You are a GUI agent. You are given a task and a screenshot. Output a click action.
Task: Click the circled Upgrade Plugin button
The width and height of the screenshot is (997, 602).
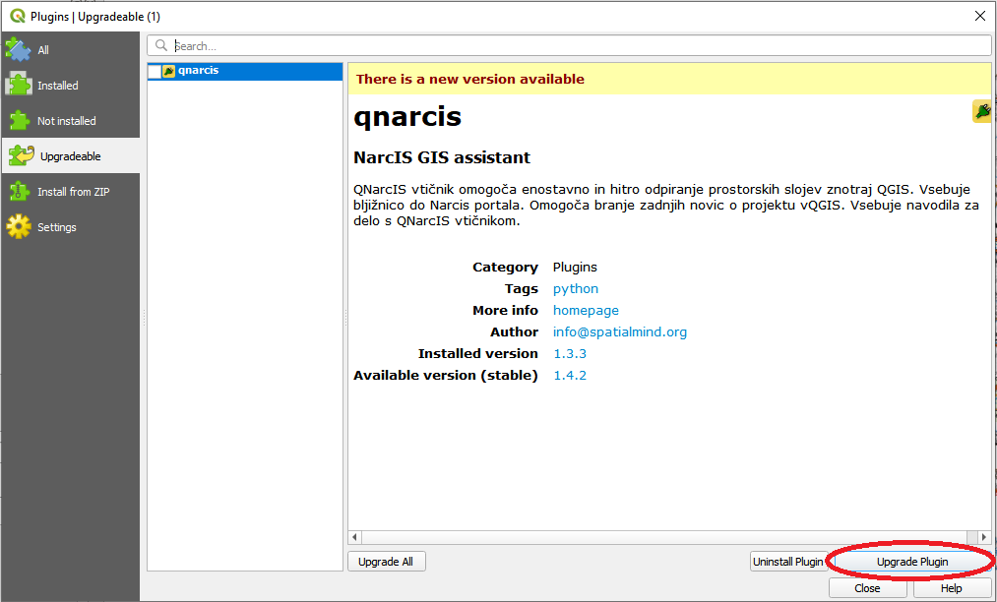click(x=911, y=561)
